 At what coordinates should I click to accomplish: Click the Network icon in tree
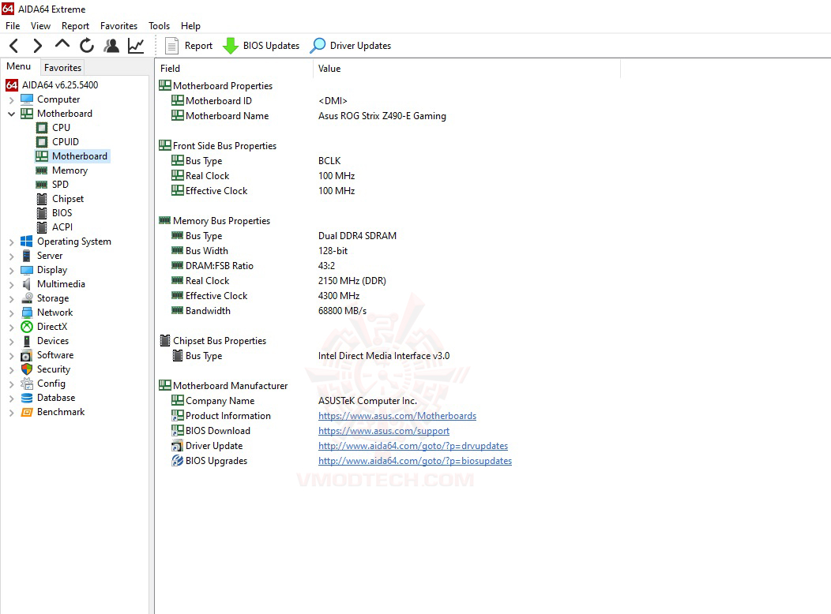tap(27, 313)
